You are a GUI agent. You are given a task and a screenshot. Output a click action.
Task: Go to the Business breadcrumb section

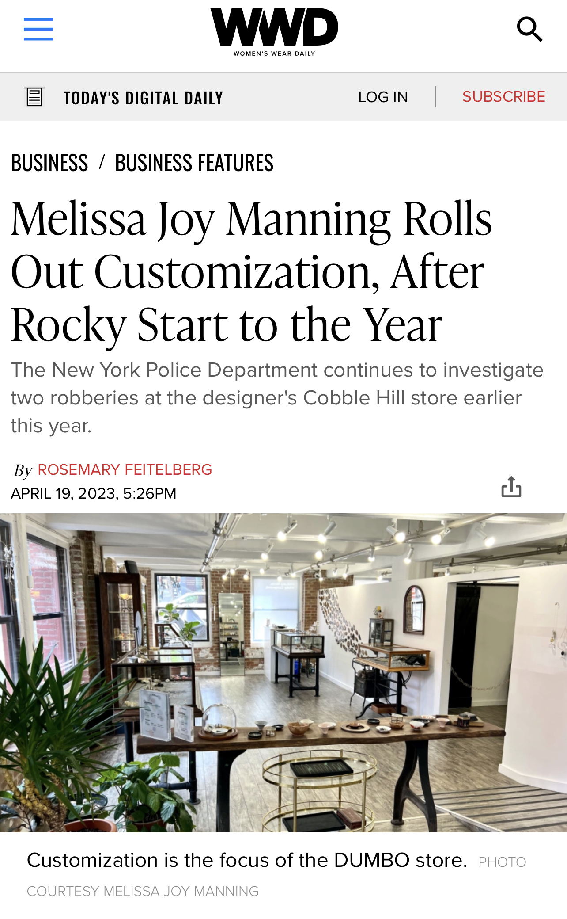click(49, 163)
